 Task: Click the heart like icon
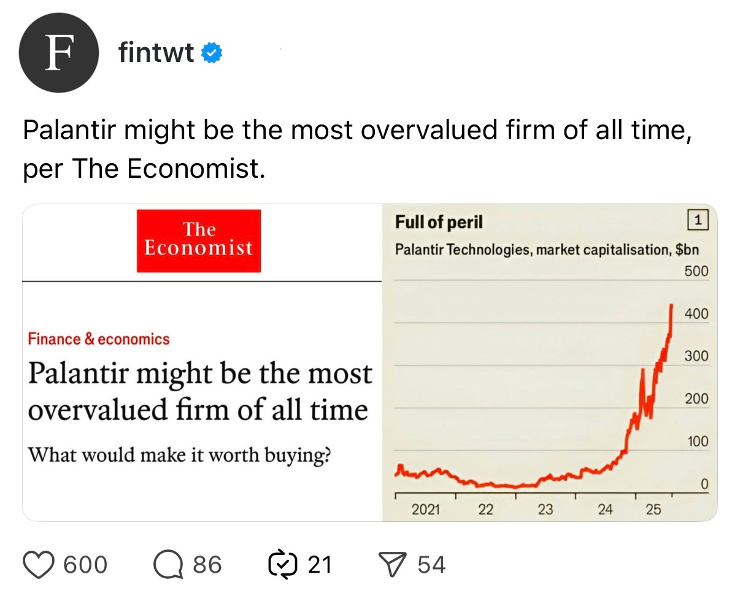(x=39, y=565)
